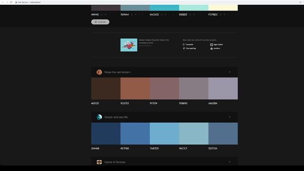Viewport: 304px width, 171px height.
Task: Pick the 96C1CF pale blue swatch
Action: 194,133
